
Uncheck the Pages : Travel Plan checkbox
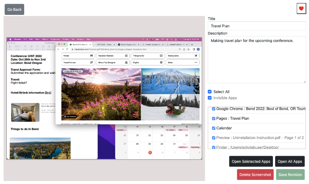pos(213,119)
